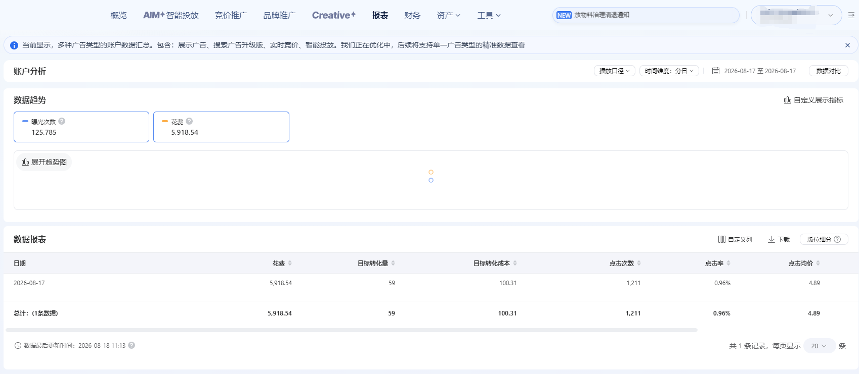Image resolution: width=859 pixels, height=374 pixels.
Task: Download the data report
Action: pos(779,239)
